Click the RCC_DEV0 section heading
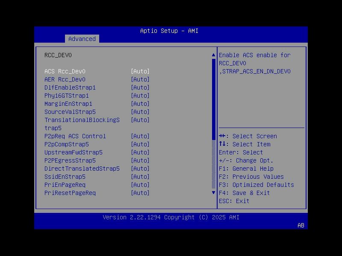The image size is (342, 256). (58, 55)
